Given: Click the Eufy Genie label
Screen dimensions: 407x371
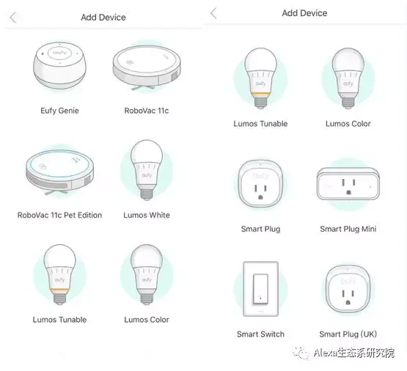Looking at the screenshot, I should click(x=59, y=111).
